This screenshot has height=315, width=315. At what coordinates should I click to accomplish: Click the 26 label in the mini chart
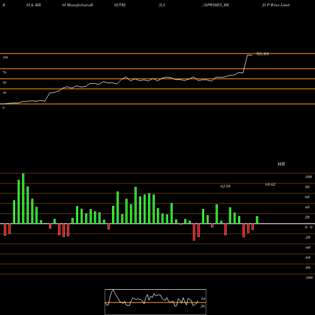pyautogui.click(x=203, y=306)
